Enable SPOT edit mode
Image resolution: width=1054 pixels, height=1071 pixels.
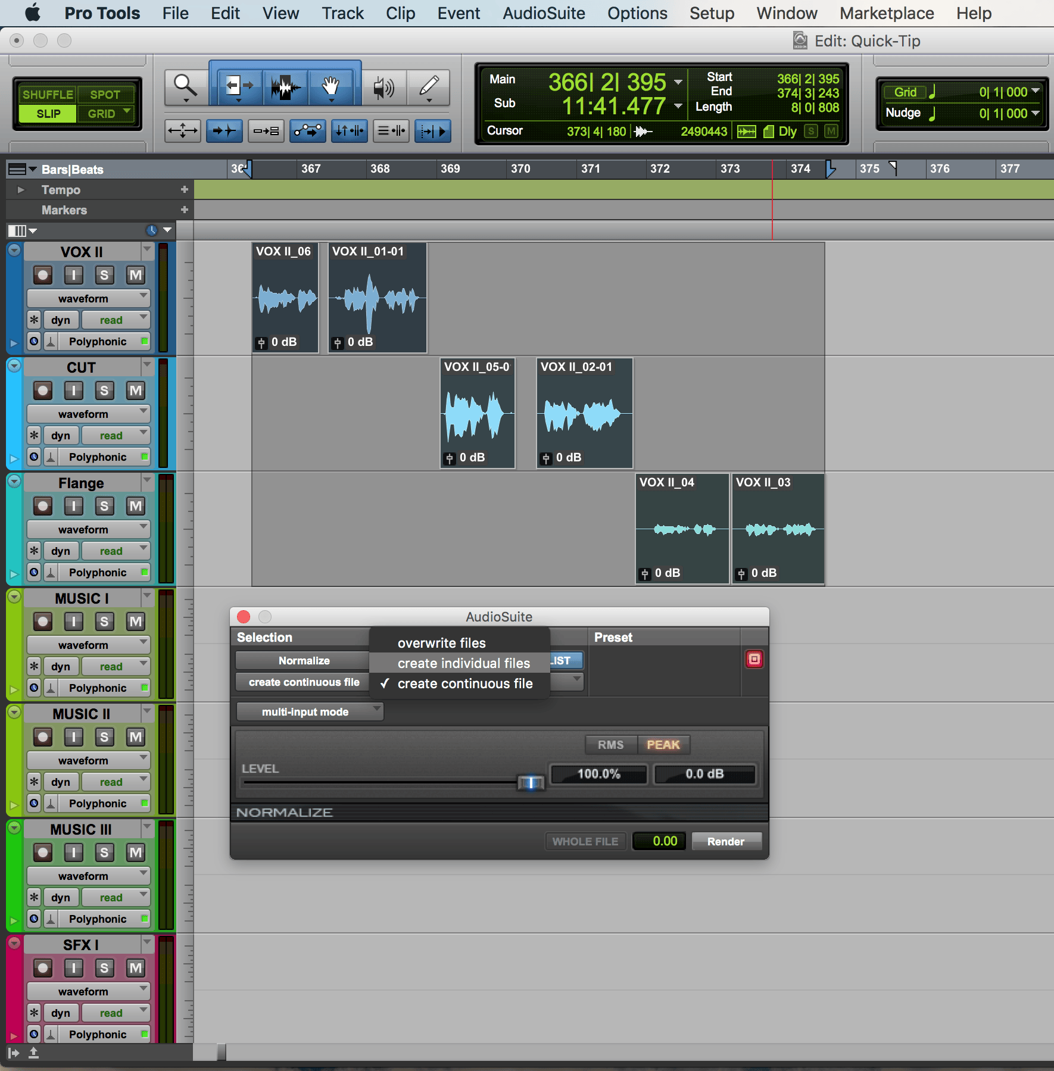[x=105, y=95]
